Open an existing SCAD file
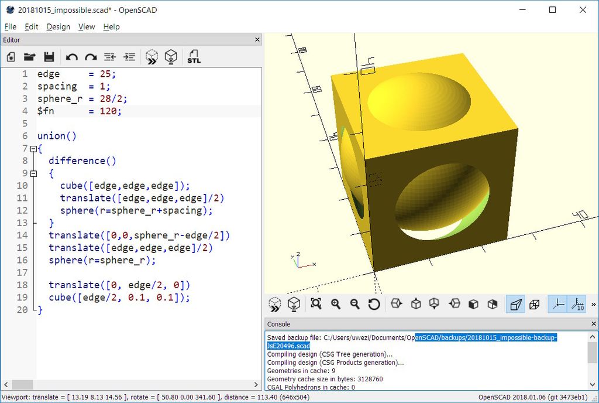This screenshot has height=403, width=599. (x=29, y=57)
